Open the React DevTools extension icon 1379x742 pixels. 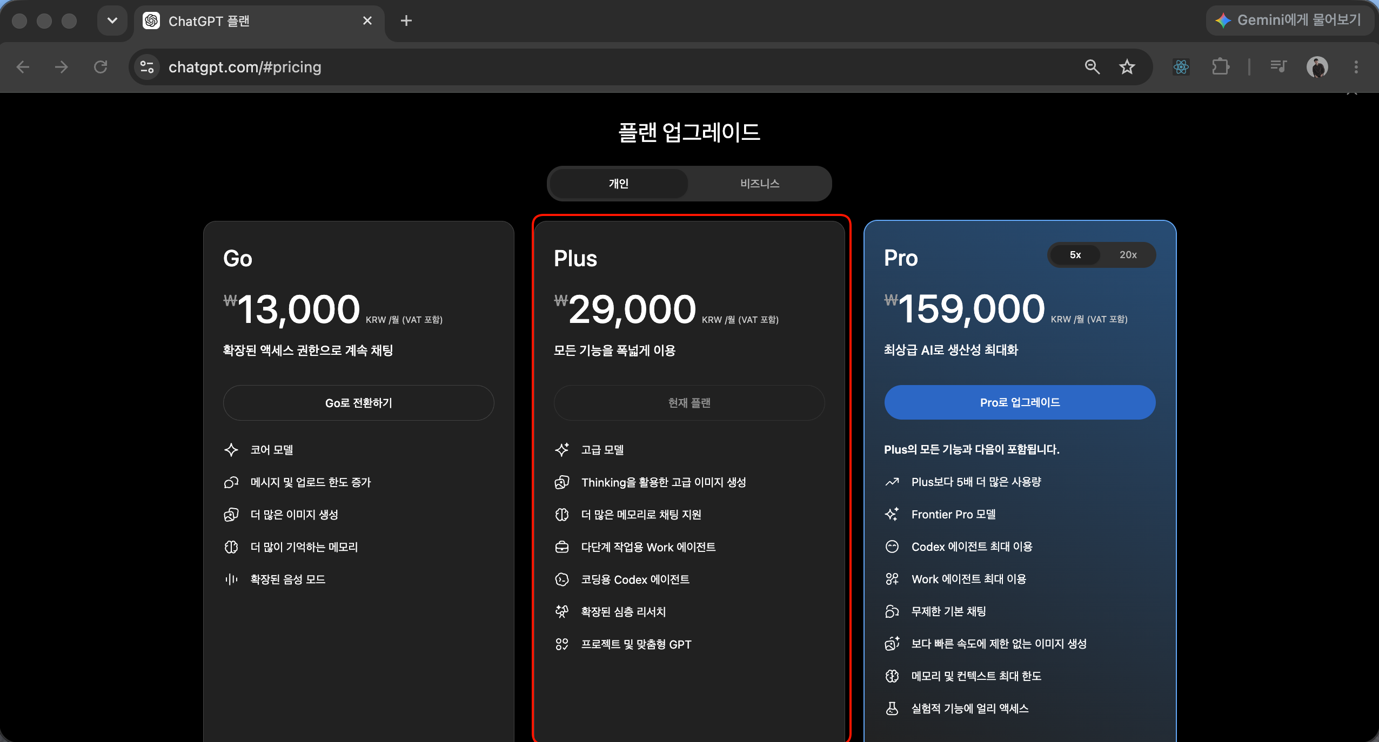[1181, 67]
